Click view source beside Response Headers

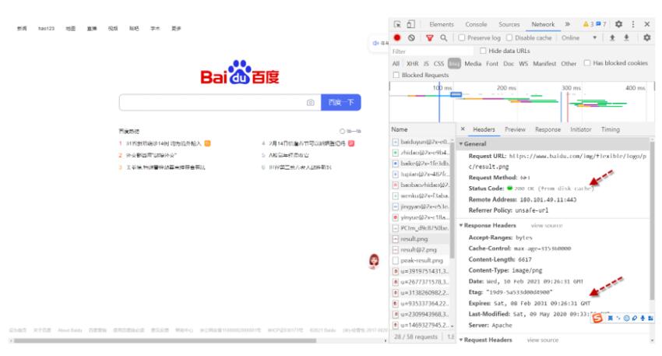(547, 225)
